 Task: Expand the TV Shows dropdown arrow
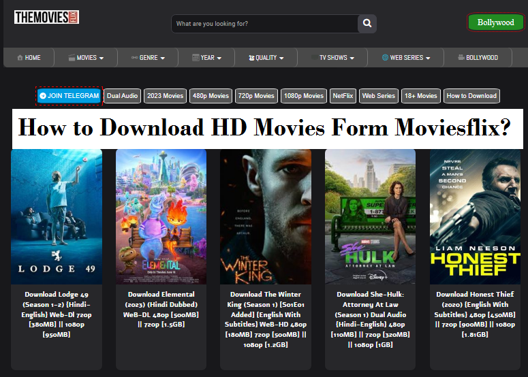(352, 58)
